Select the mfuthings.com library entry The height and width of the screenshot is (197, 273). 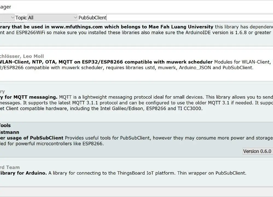[137, 34]
